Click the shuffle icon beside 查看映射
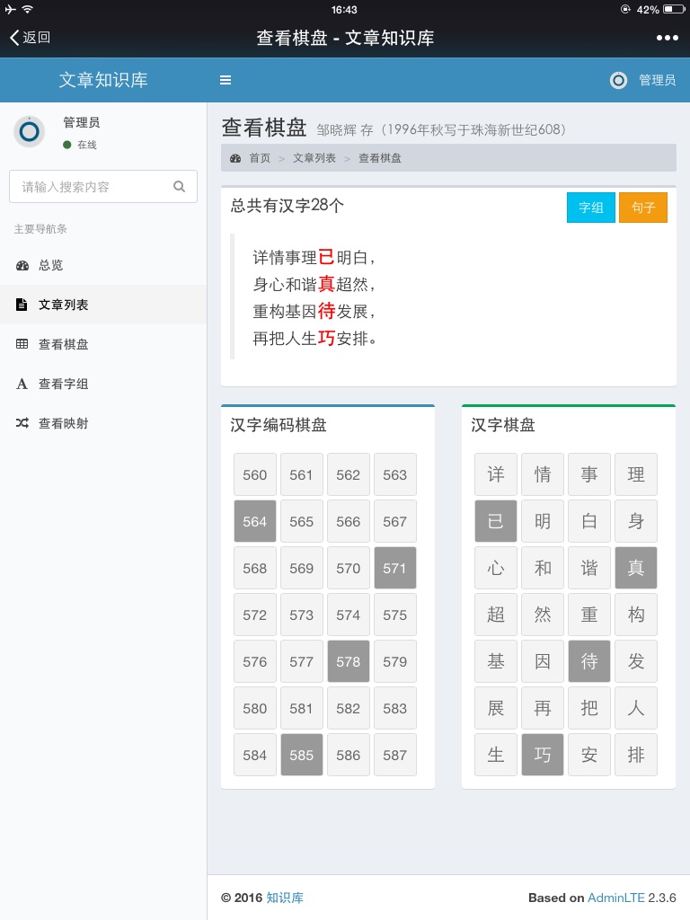The width and height of the screenshot is (690, 920). 22,423
